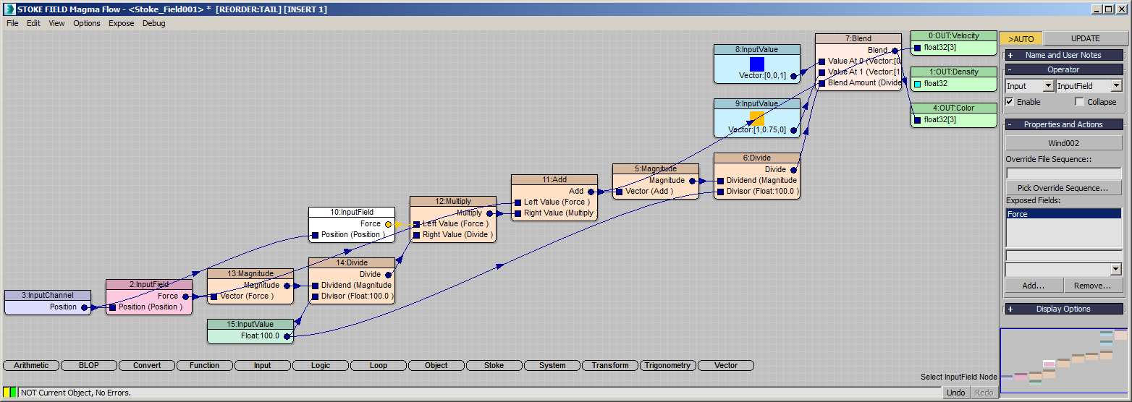Click float32[3] input socket on 0:OUT:Velocity
This screenshot has width=1132, height=402.
(917, 48)
